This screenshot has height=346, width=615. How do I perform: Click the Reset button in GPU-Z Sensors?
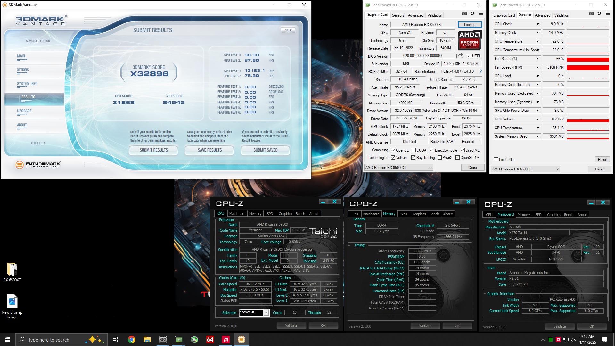tap(602, 160)
